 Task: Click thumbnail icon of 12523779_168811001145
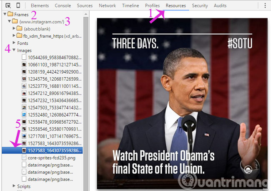(24, 86)
